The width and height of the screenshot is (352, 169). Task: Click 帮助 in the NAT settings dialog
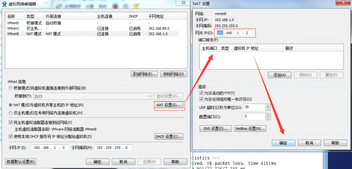click(335, 143)
